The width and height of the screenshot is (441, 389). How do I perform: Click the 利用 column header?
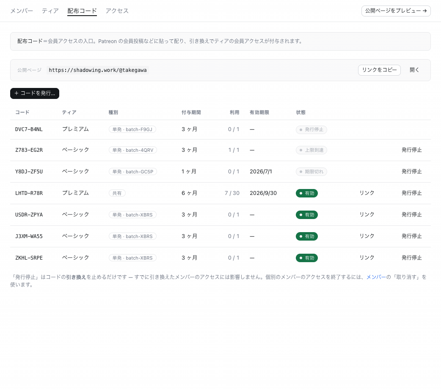click(234, 112)
